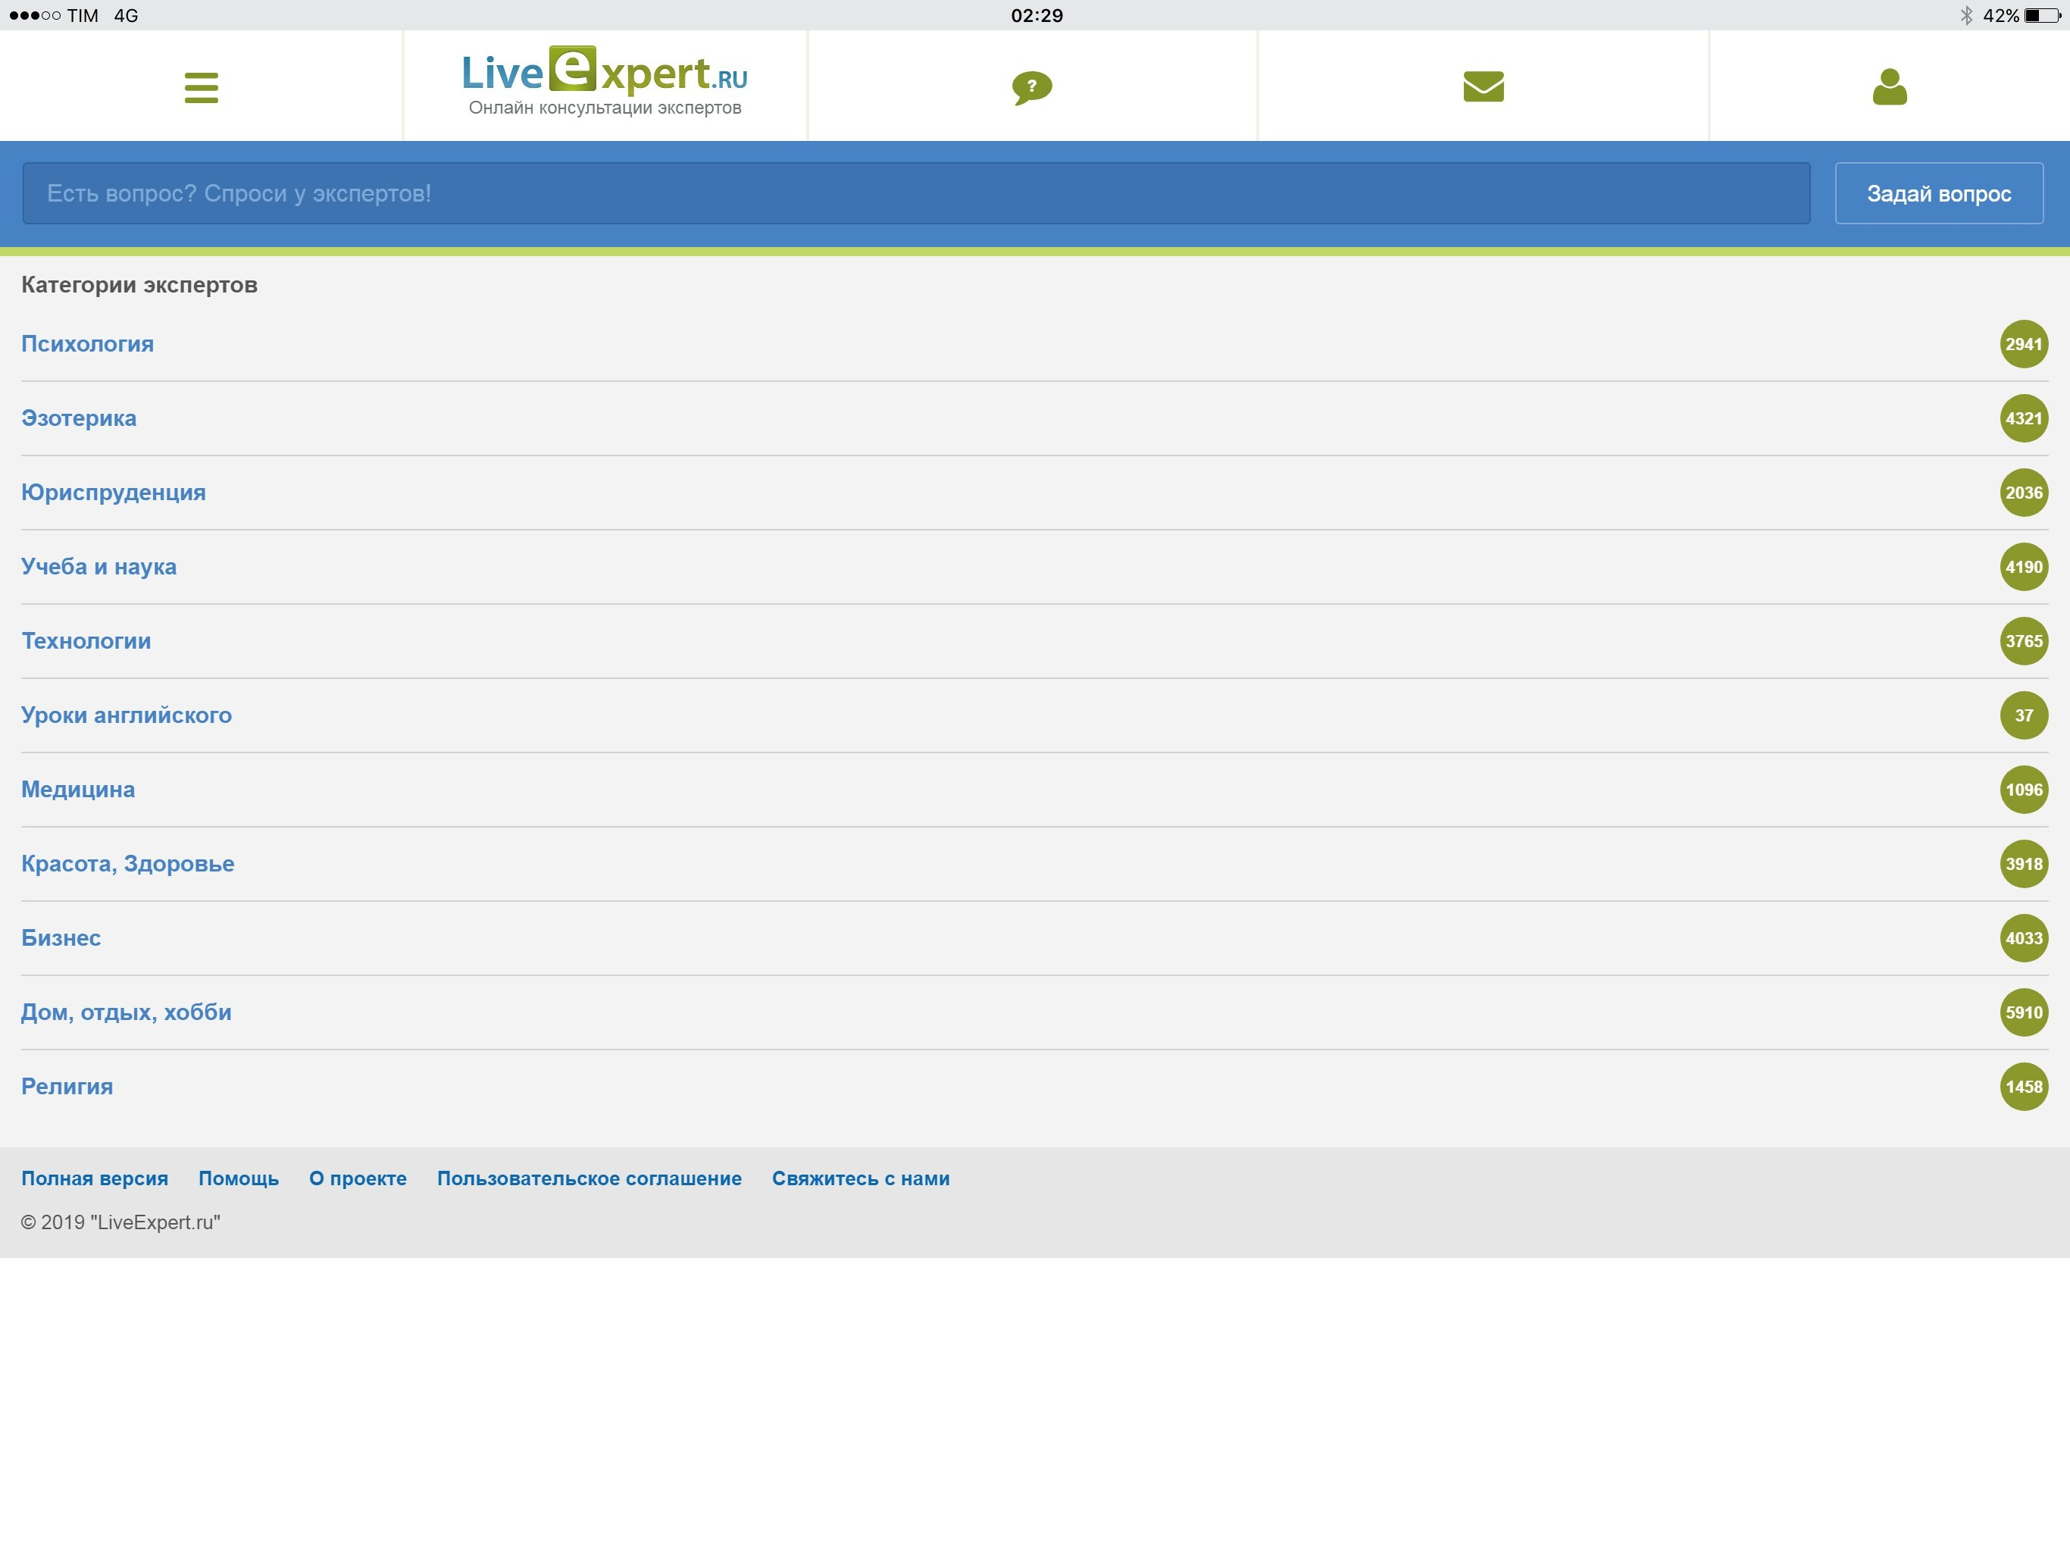This screenshot has width=2070, height=1552.
Task: Open the 'О проекте' footer link
Action: [x=358, y=1178]
